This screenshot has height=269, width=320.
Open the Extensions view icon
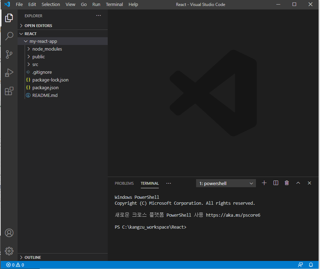point(9,91)
